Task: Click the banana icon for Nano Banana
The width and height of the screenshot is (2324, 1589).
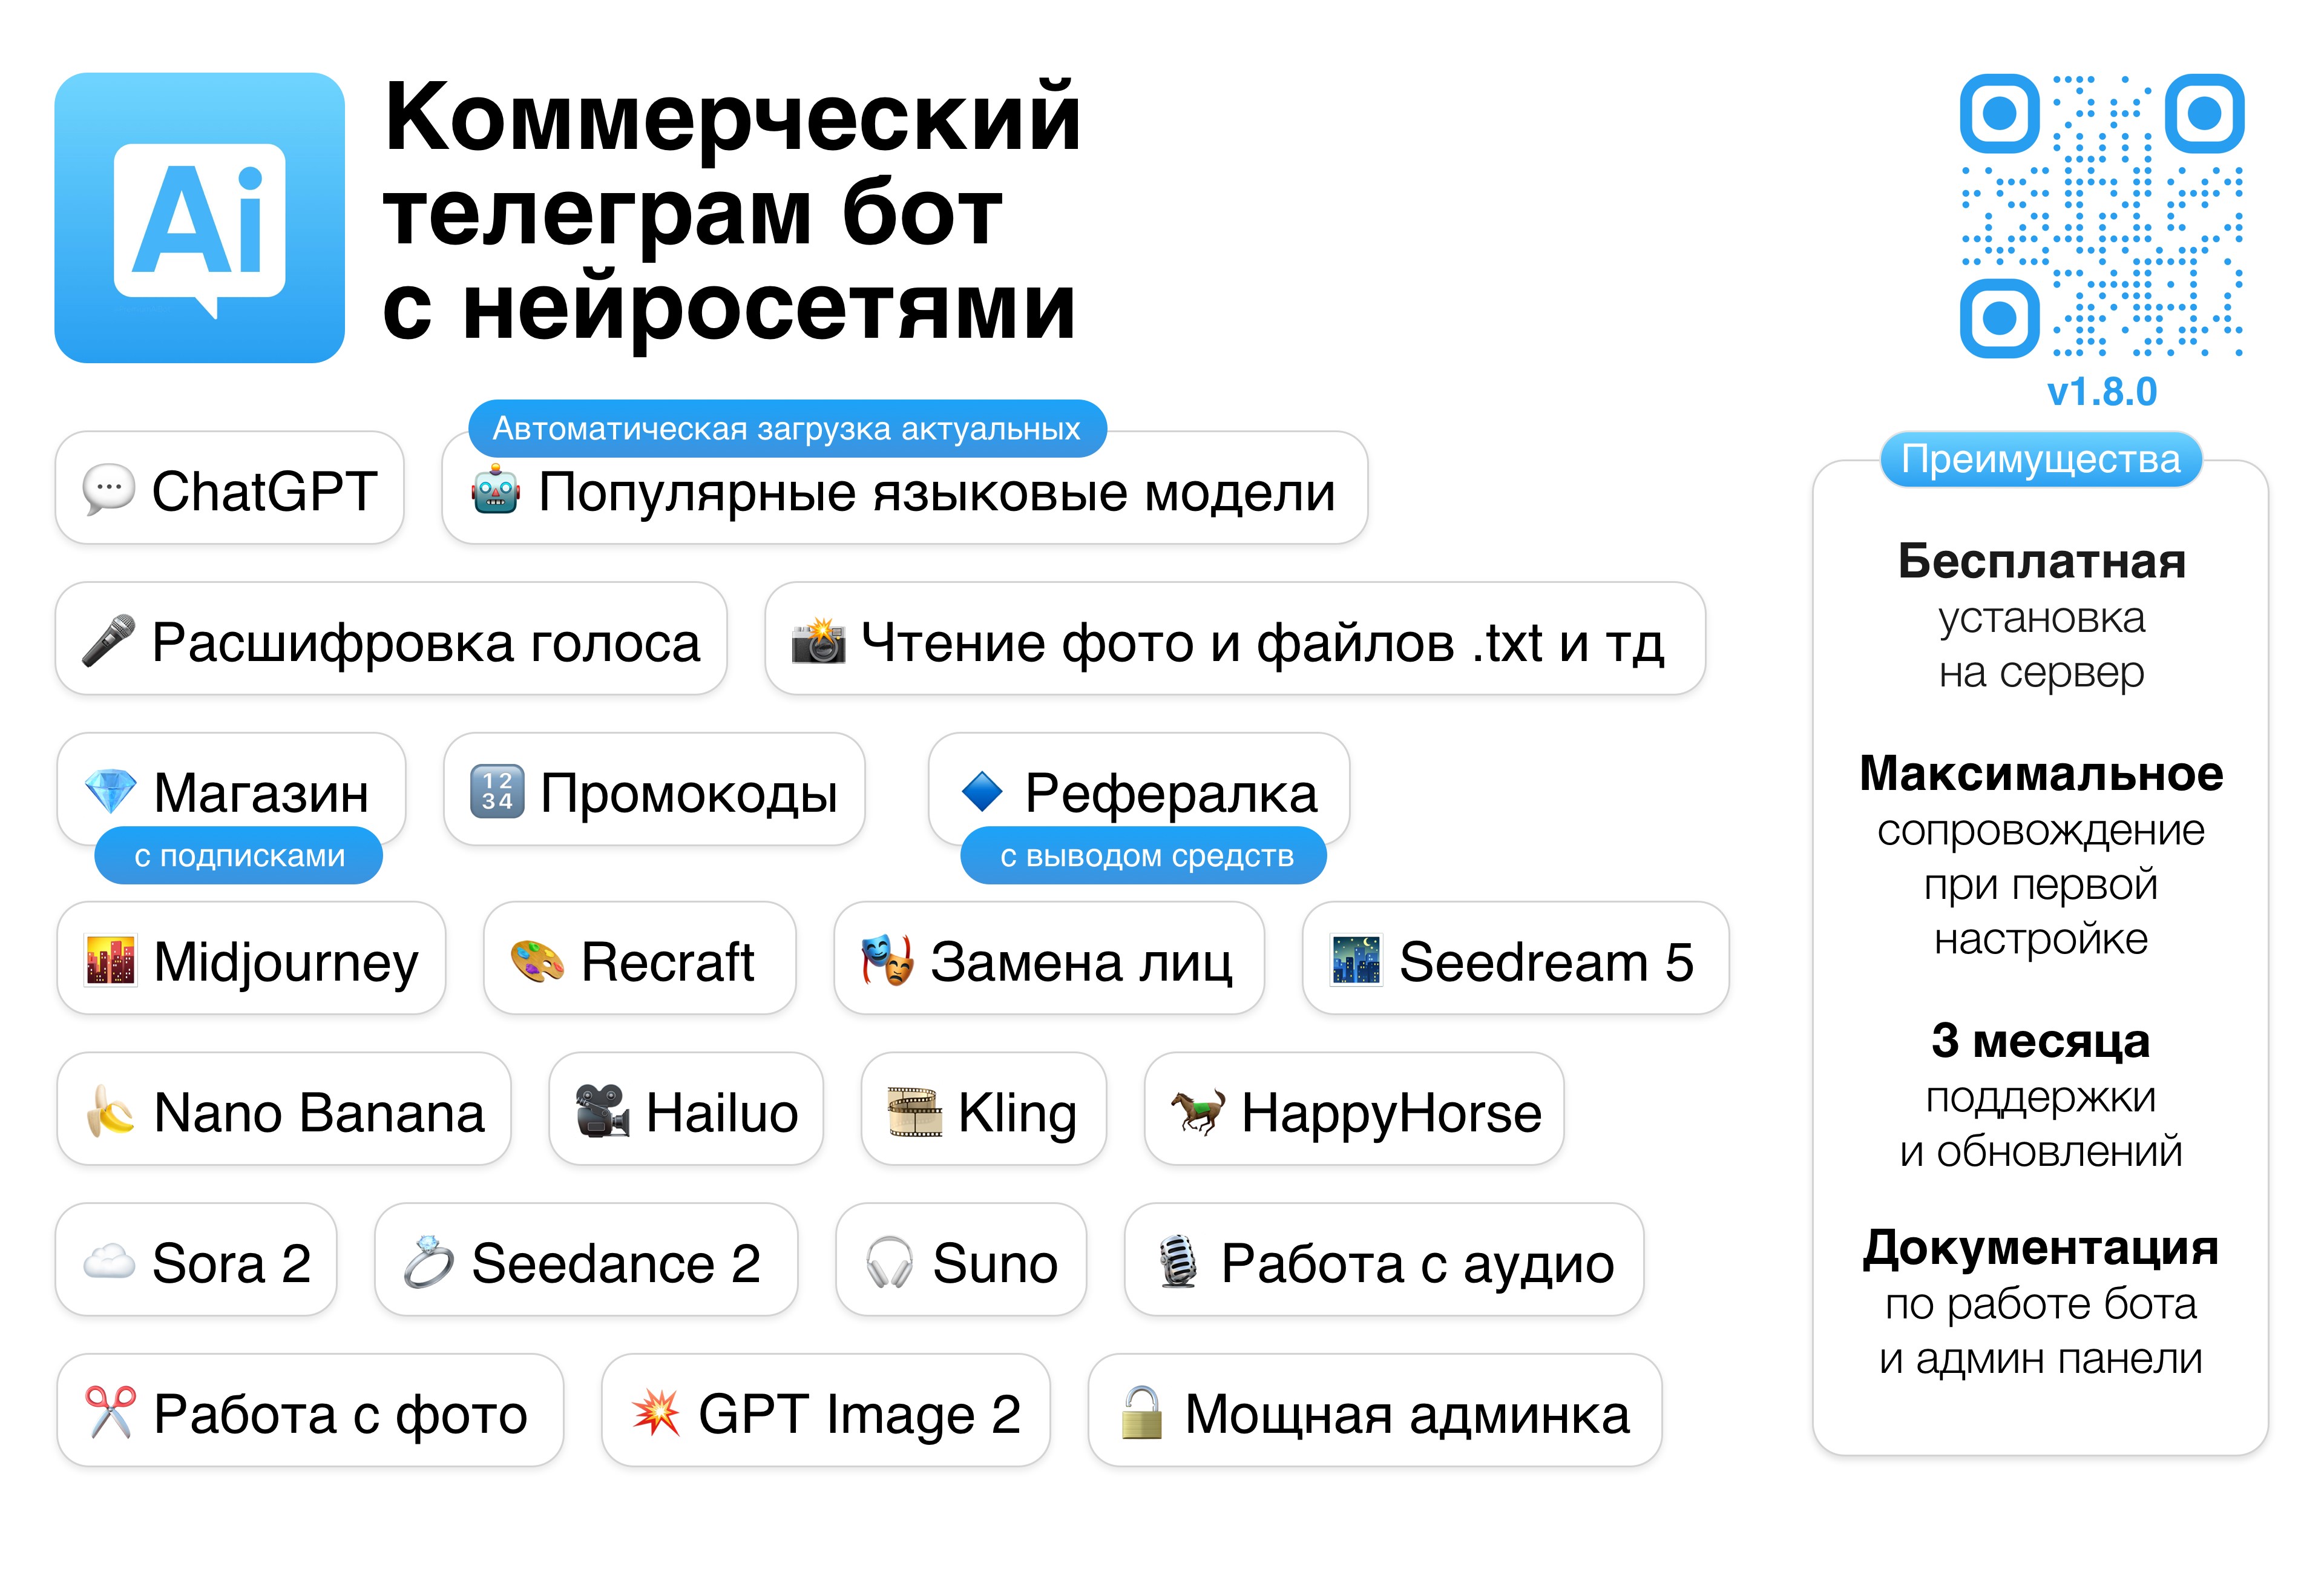Action: point(110,1111)
